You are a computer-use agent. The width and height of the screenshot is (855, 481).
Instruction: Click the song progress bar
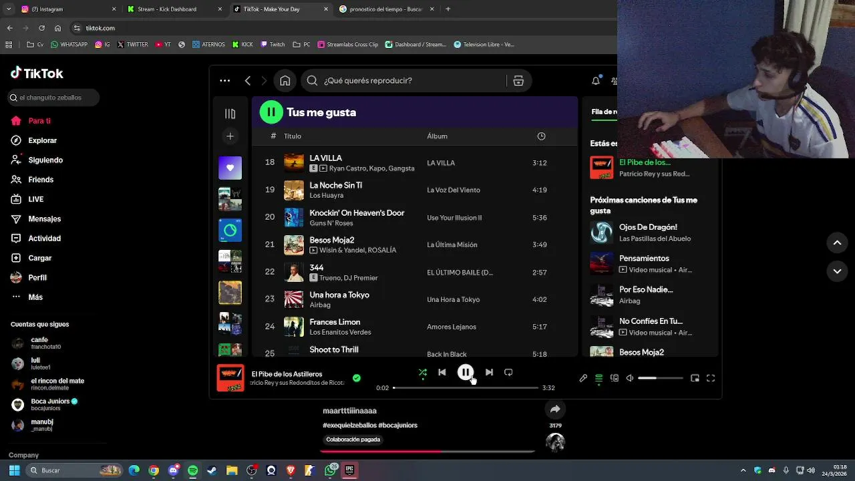[x=466, y=387]
